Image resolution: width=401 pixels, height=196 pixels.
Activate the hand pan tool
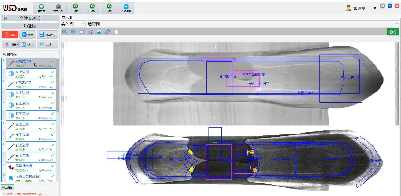coord(116,32)
